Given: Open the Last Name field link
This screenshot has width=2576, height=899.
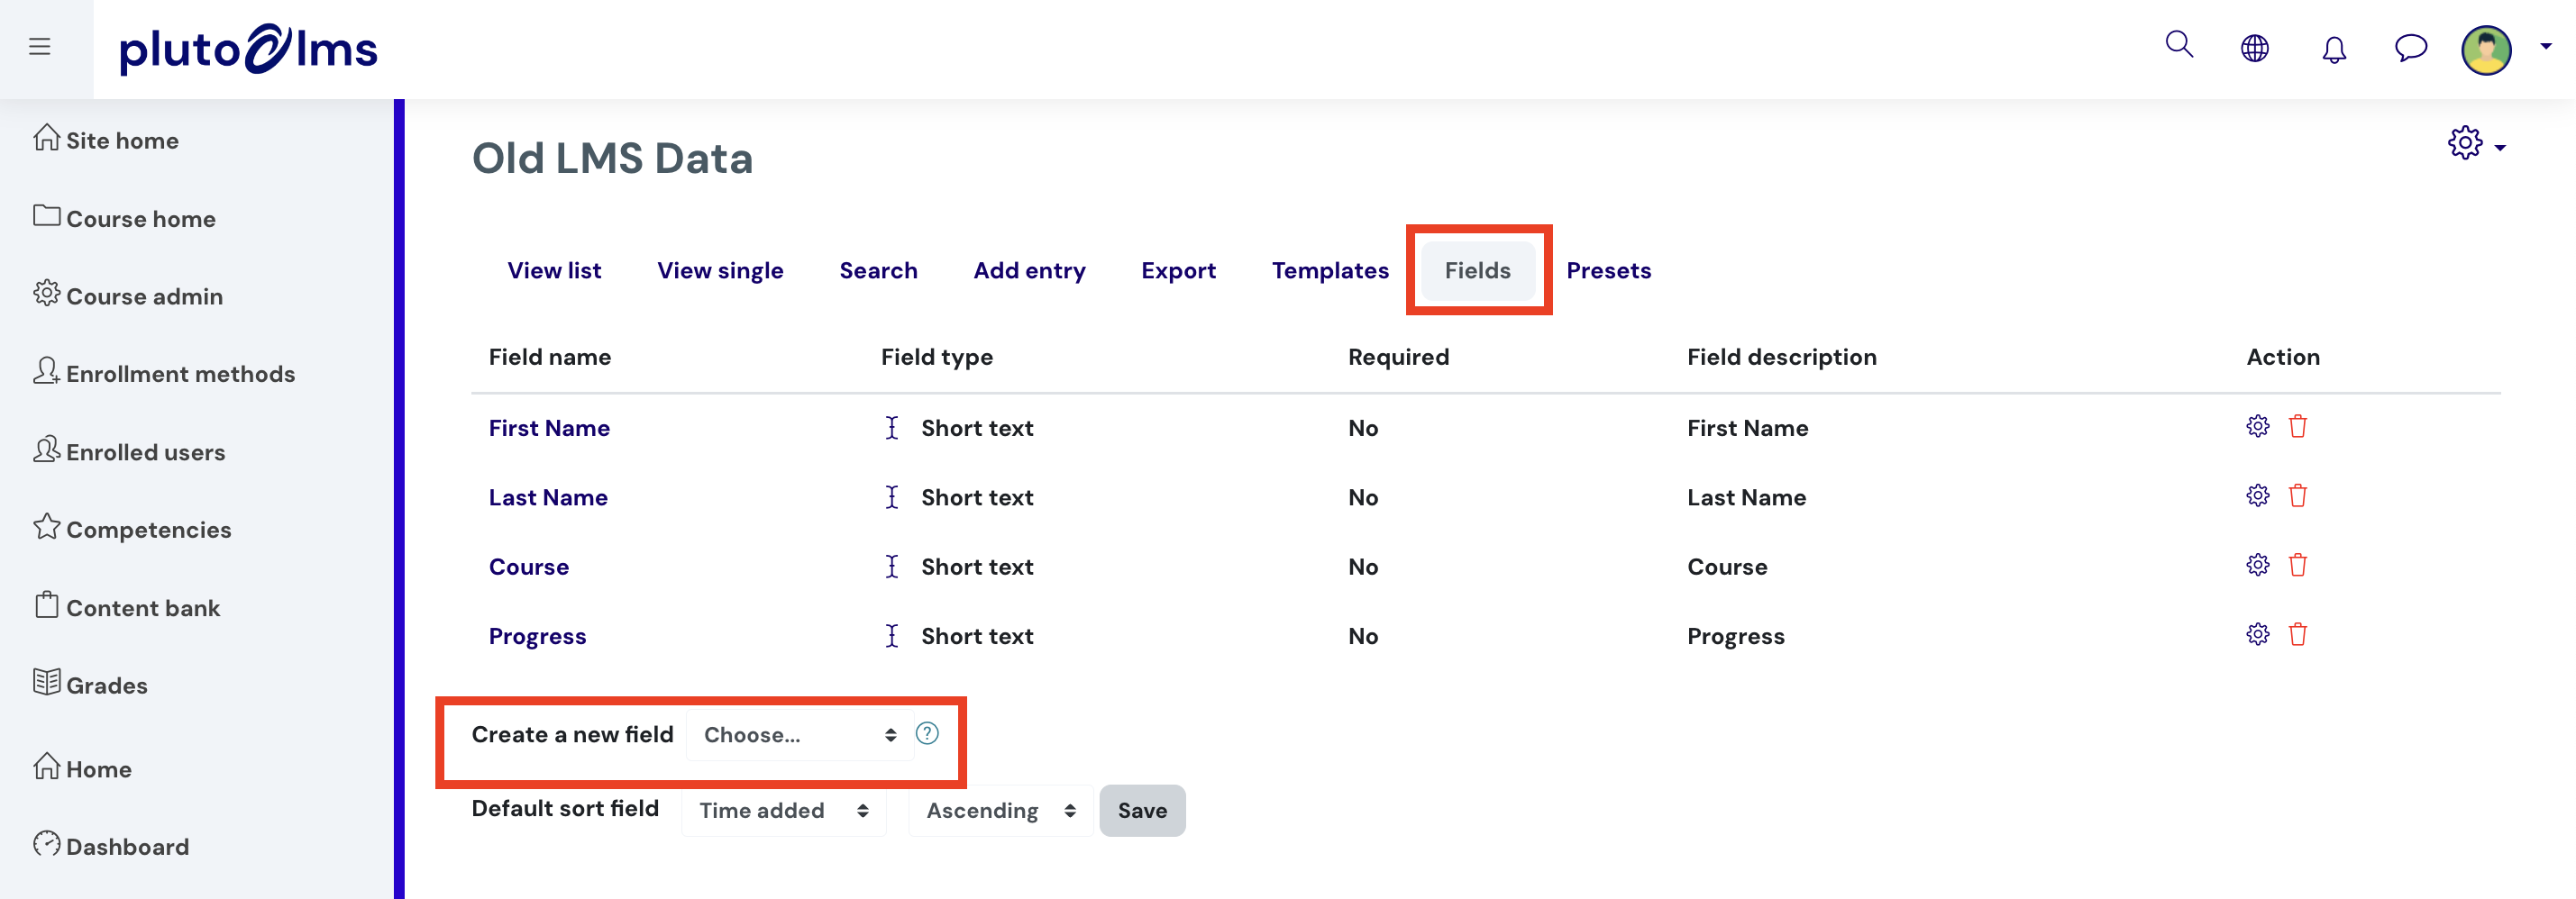Looking at the screenshot, I should pyautogui.click(x=548, y=497).
